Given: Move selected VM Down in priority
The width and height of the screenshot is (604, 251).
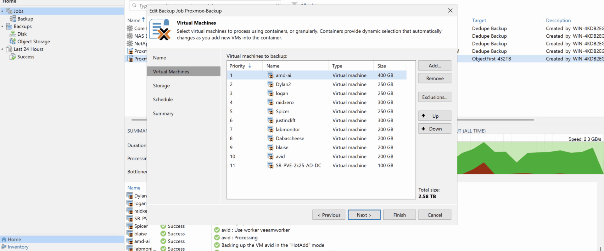Looking at the screenshot, I should 435,129.
